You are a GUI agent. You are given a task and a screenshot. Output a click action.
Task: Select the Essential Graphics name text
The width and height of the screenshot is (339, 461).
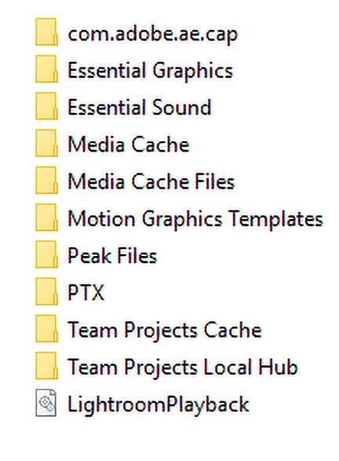150,71
